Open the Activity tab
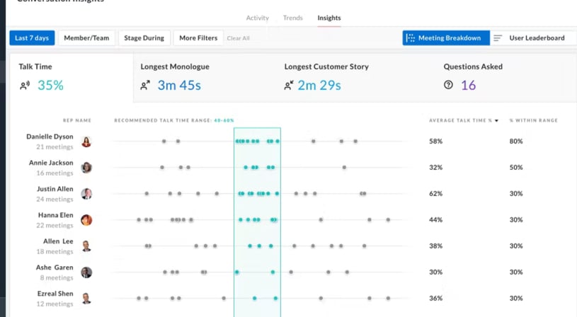577x317 pixels. click(257, 18)
